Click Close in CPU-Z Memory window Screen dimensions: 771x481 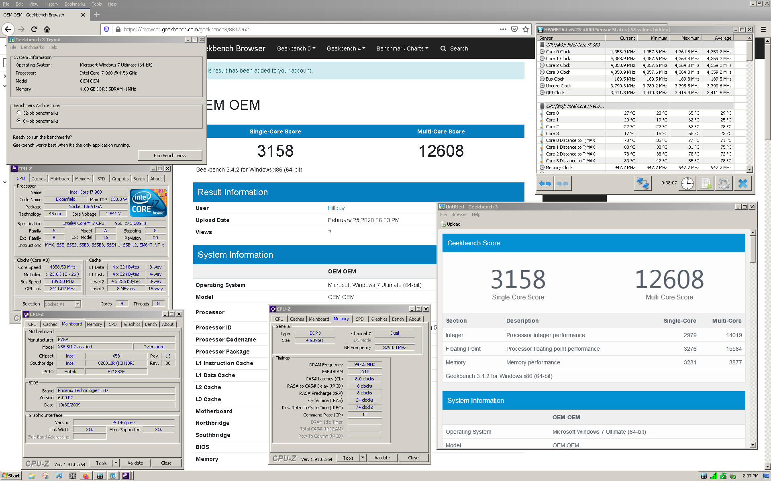coord(413,458)
